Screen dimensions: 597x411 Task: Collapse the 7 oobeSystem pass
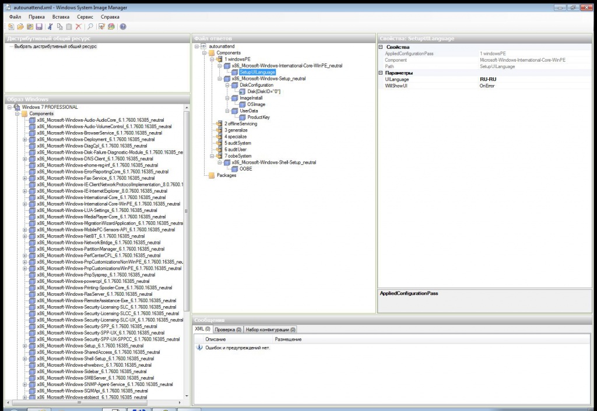point(212,156)
